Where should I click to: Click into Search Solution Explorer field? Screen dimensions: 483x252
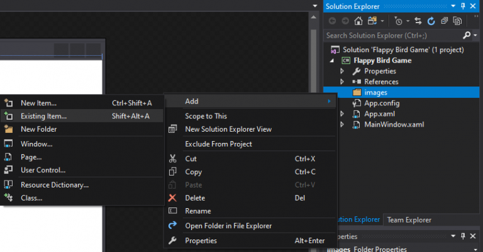tap(394, 36)
